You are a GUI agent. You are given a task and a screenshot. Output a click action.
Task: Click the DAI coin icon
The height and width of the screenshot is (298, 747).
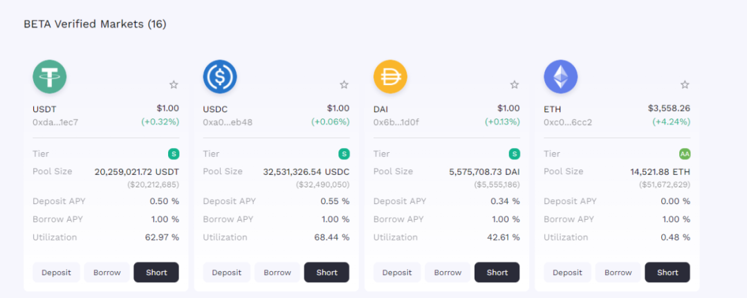click(x=390, y=76)
